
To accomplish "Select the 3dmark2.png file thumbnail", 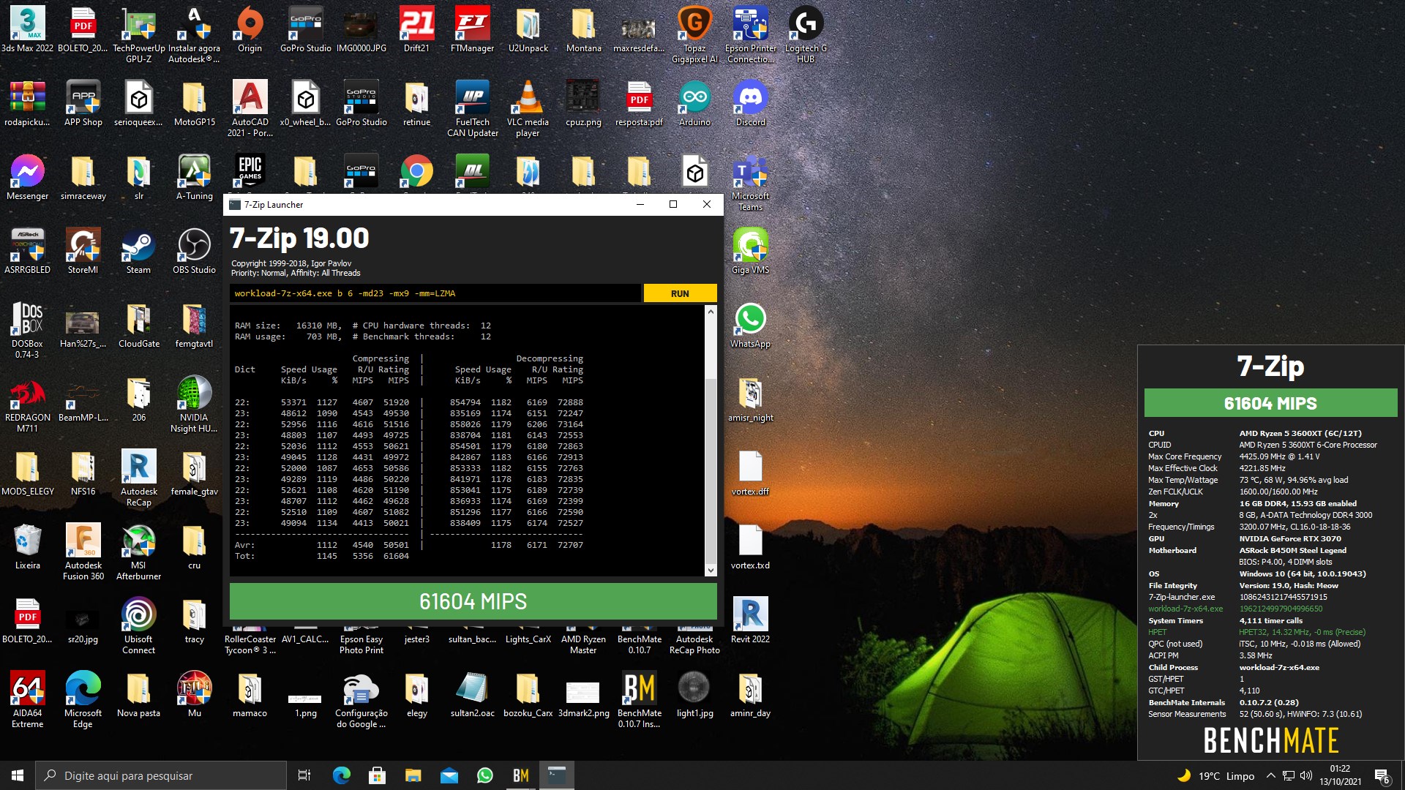I will [x=583, y=700].
